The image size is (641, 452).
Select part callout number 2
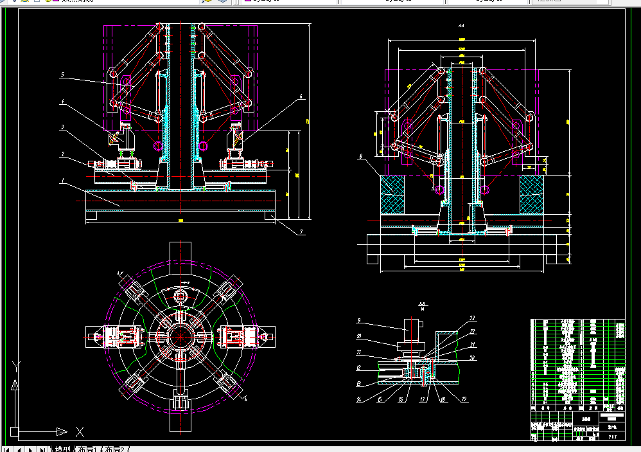[62, 154]
